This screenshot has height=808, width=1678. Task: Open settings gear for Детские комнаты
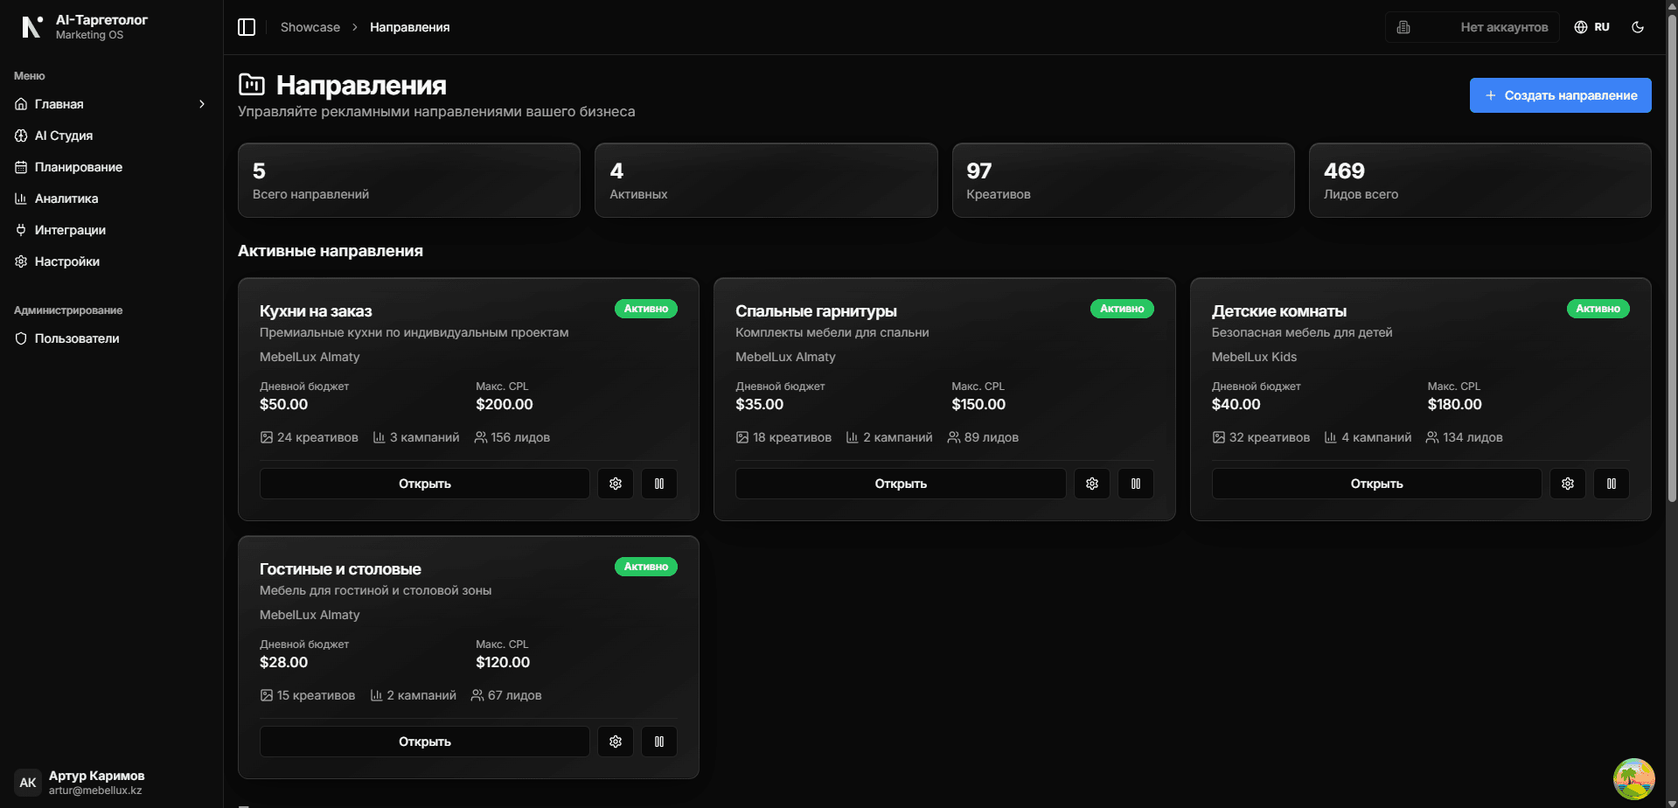pyautogui.click(x=1567, y=484)
